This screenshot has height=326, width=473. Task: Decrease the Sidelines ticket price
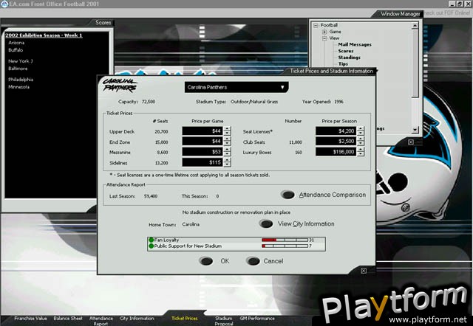coord(227,164)
